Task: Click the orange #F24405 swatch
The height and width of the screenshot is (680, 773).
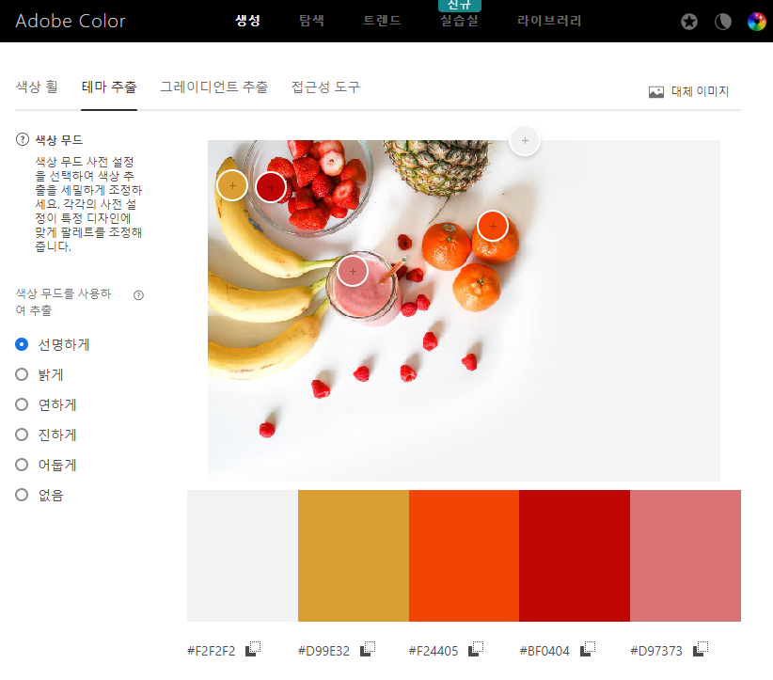Action: coord(464,556)
